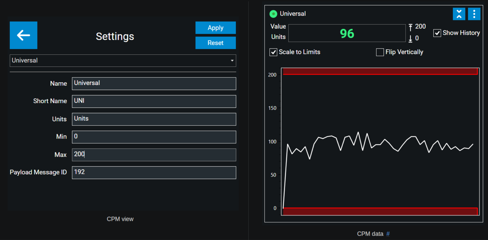Click the green Universal status indicator
488x240 pixels.
(x=273, y=14)
